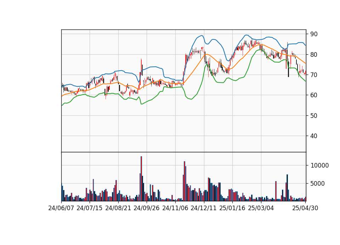
Task: Click the 24/06/07 date label
Action: (x=61, y=208)
